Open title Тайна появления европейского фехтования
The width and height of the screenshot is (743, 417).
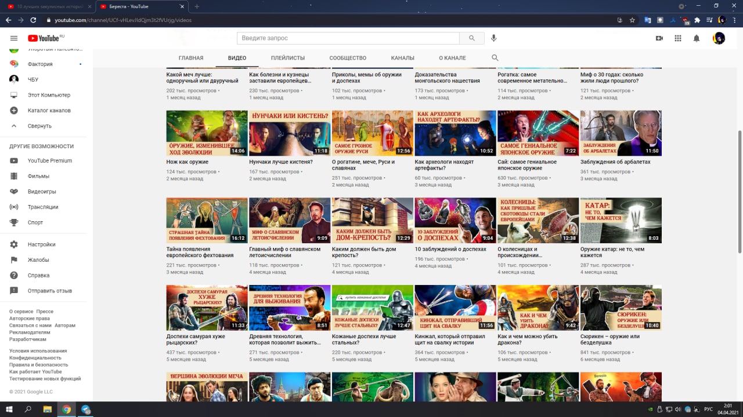point(200,253)
